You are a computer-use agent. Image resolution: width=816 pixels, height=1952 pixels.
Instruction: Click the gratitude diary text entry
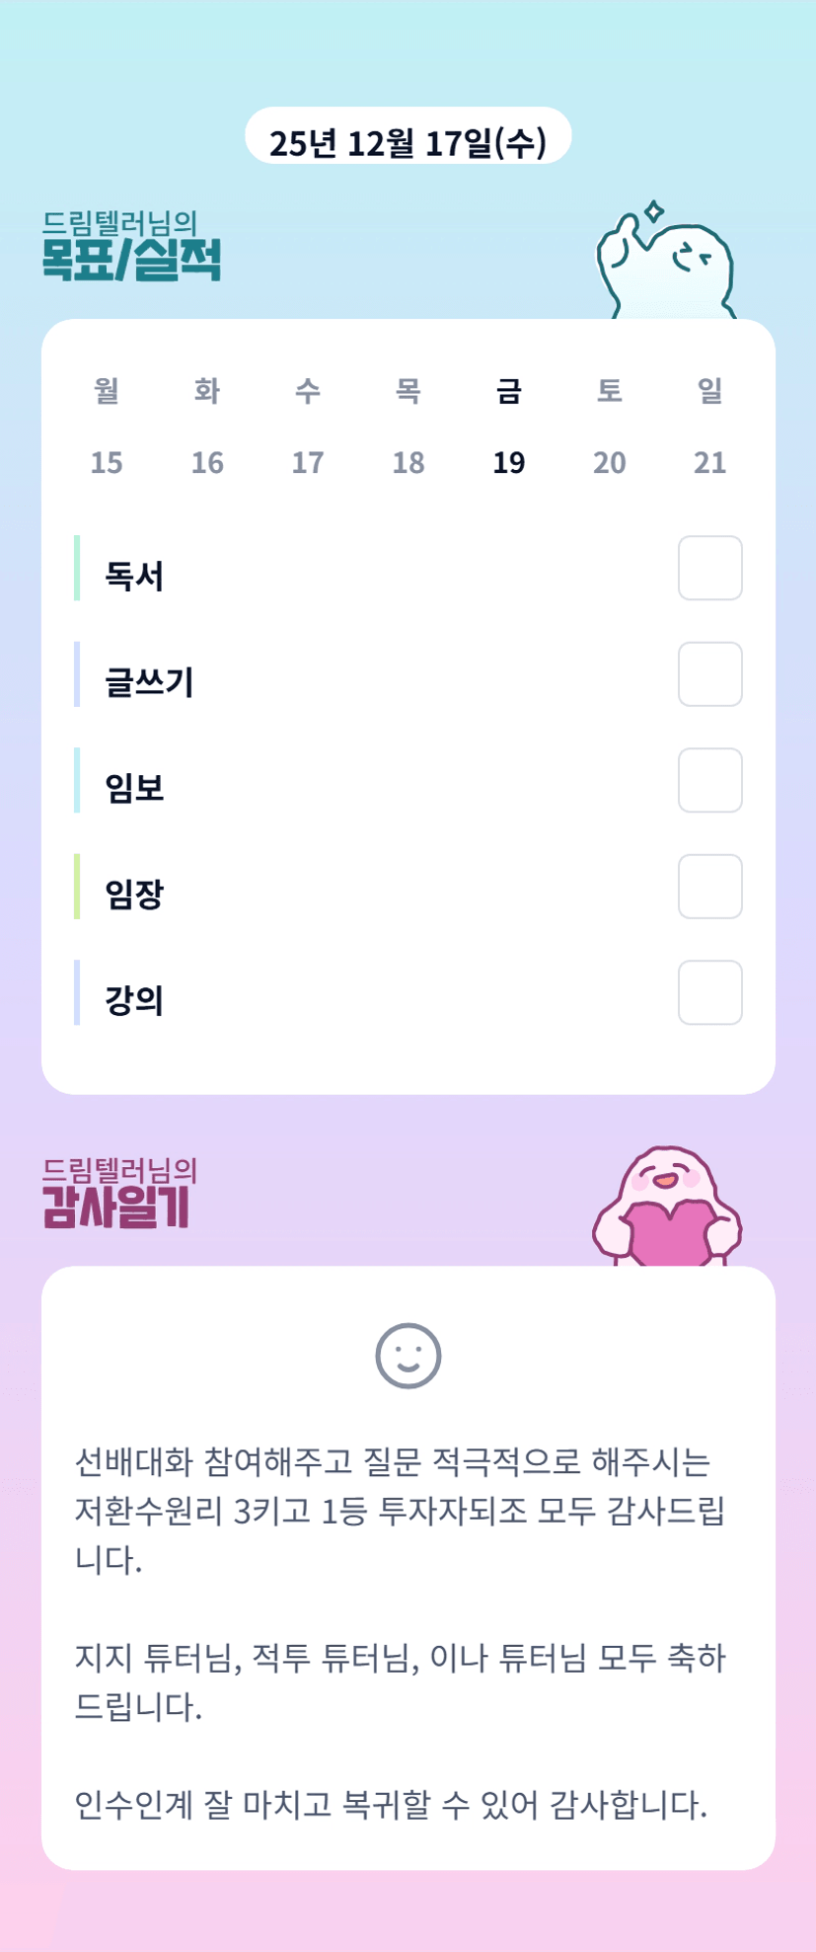pyautogui.click(x=400, y=1632)
